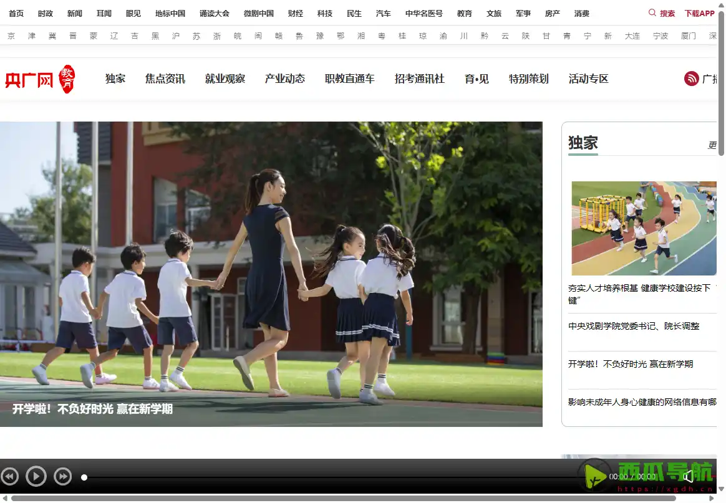Open 中央戏剧学院党委书记、院长调整 article
Viewport: 726px width, 503px height.
[x=634, y=326]
